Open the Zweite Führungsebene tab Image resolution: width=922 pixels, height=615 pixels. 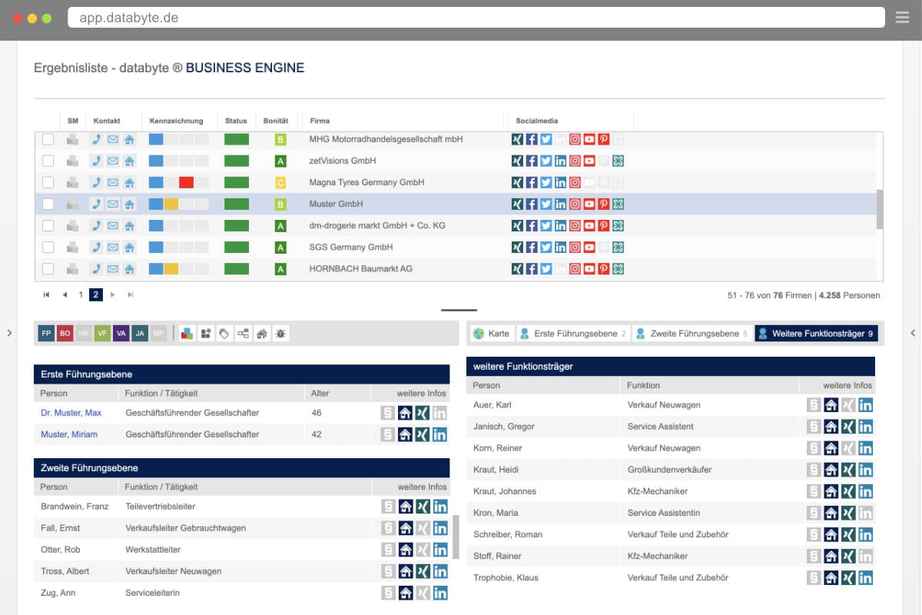(691, 334)
